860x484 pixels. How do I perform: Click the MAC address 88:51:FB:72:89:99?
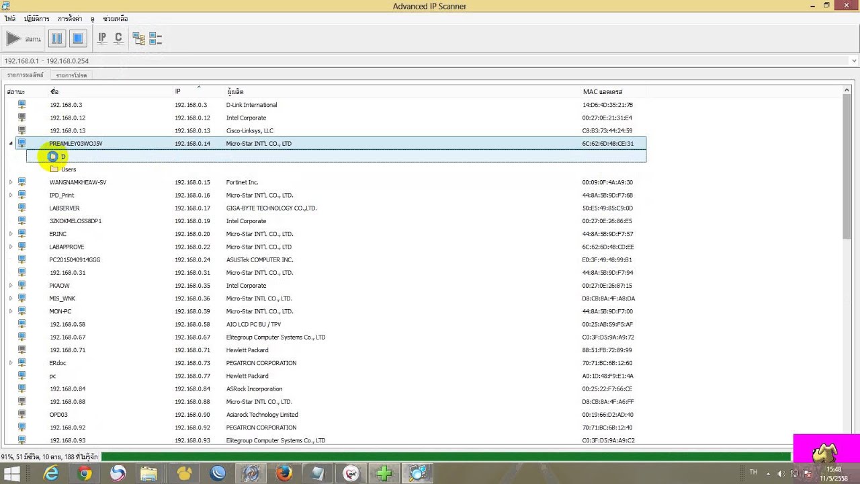(x=607, y=350)
